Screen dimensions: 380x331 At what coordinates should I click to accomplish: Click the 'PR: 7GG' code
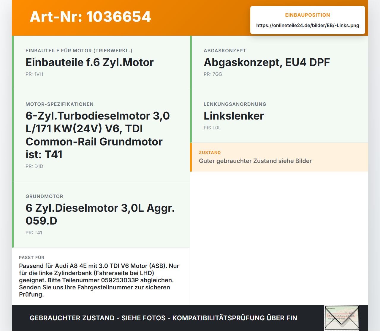click(x=213, y=74)
